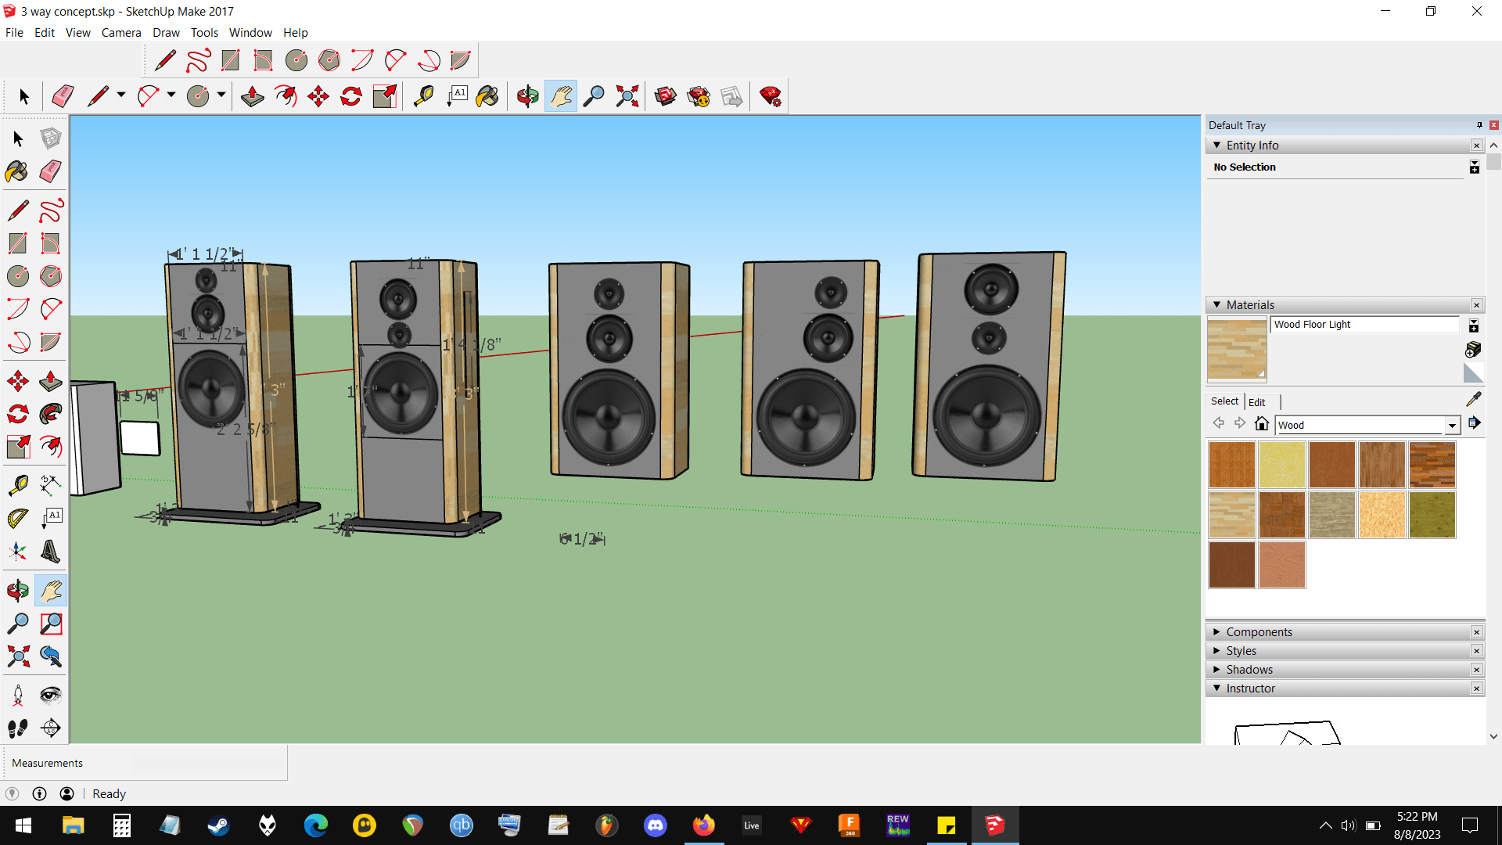Click the materials Home (In Model) button
Viewport: 1502px width, 845px height.
pos(1262,423)
